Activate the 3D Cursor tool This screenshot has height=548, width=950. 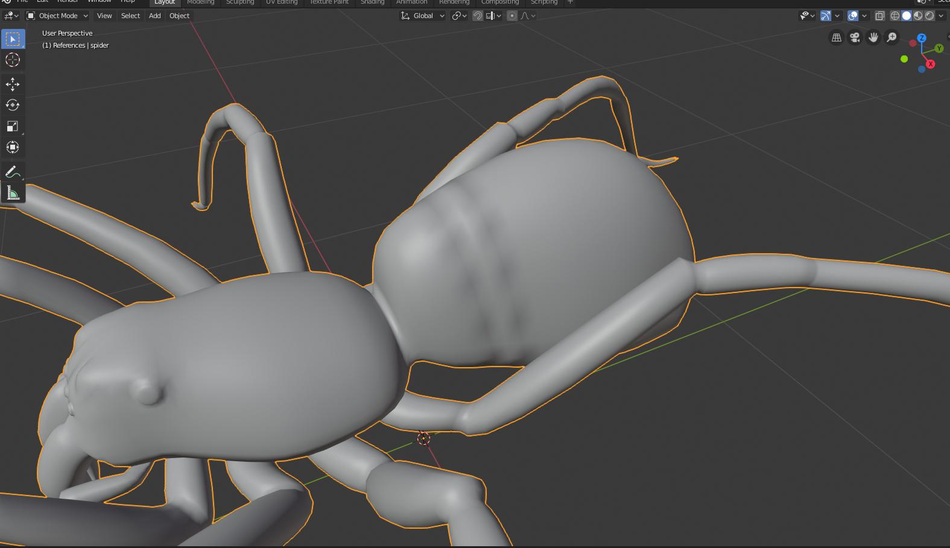pos(13,60)
